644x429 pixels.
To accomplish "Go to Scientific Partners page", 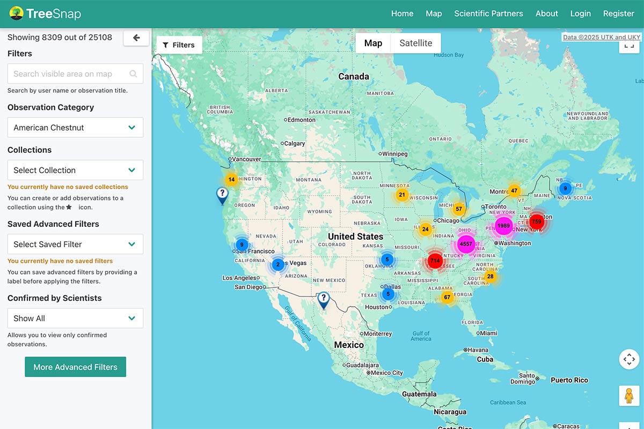I will pos(488,13).
